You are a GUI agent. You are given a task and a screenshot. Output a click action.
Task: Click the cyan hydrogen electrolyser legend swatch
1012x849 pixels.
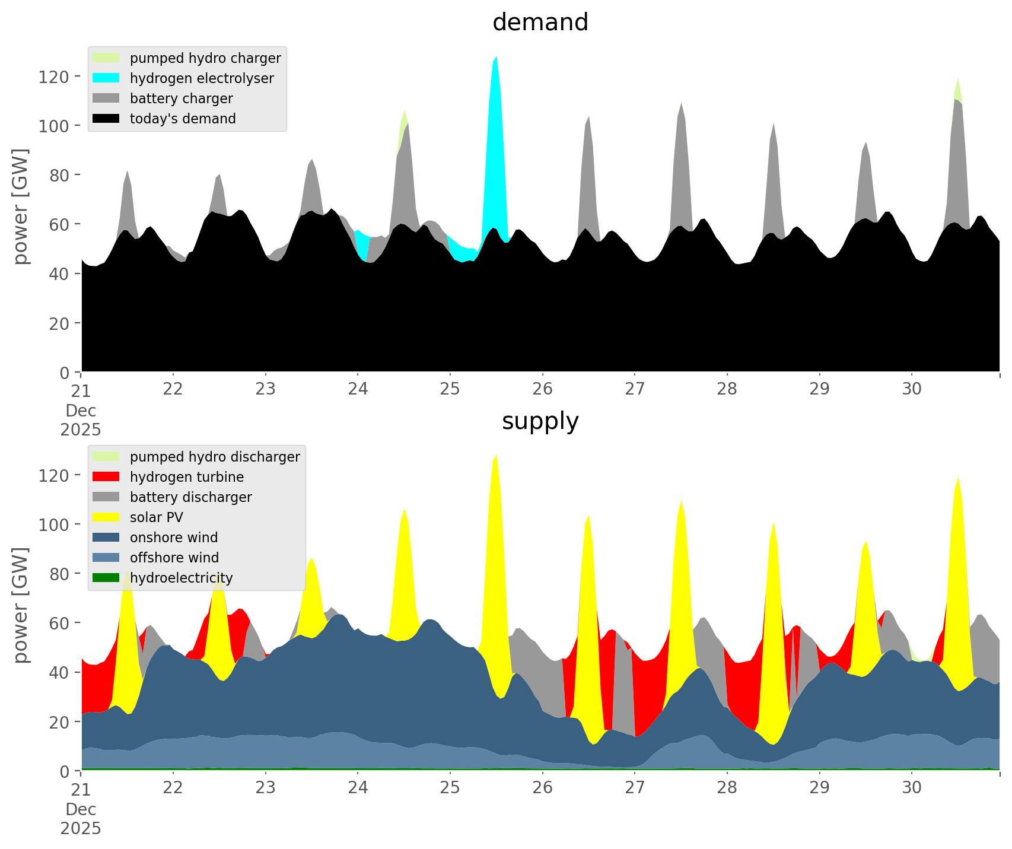pyautogui.click(x=106, y=78)
